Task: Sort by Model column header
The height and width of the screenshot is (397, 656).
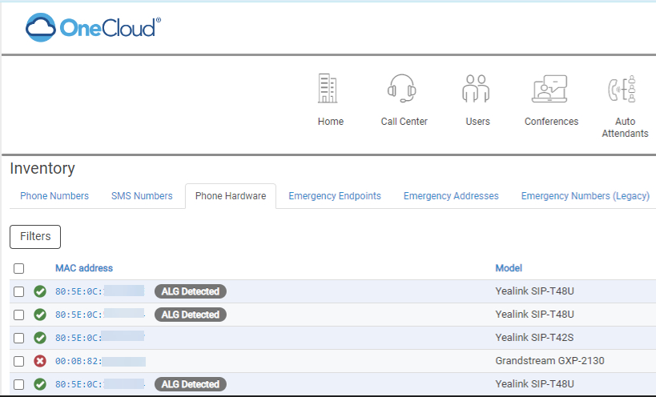Action: [x=509, y=268]
